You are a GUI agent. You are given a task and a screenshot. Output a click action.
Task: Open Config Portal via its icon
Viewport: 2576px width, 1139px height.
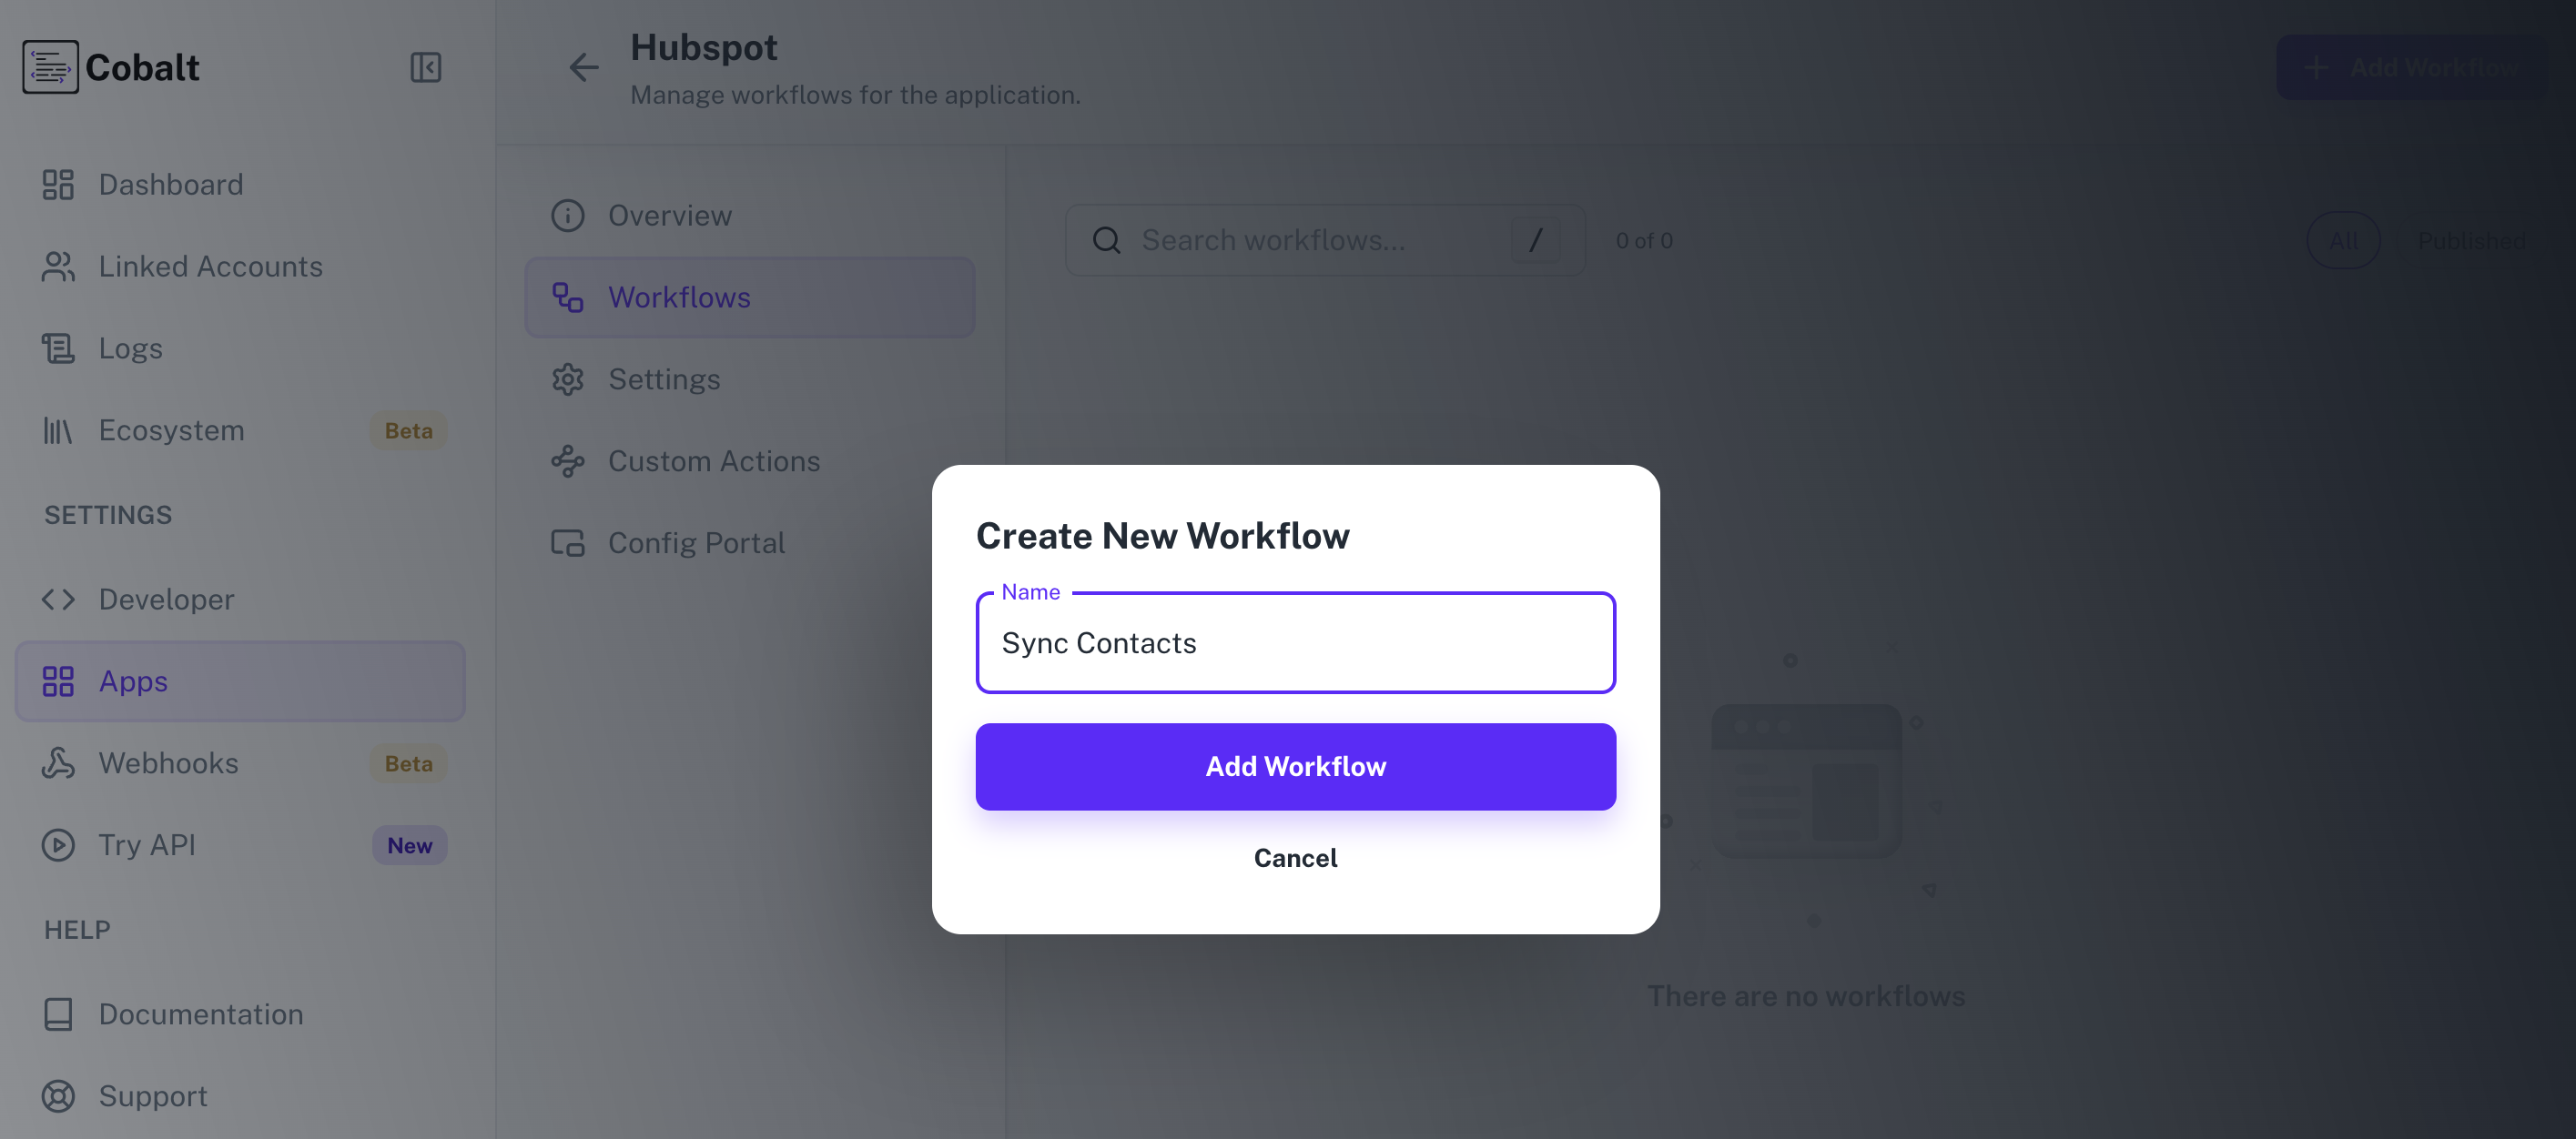tap(568, 541)
